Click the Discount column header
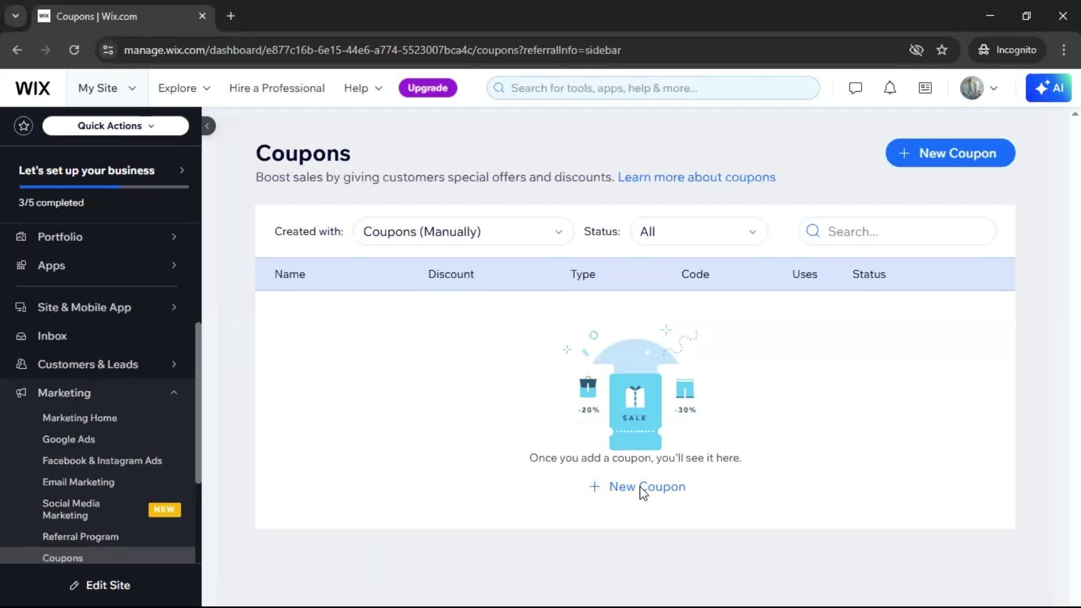The height and width of the screenshot is (608, 1081). point(451,274)
